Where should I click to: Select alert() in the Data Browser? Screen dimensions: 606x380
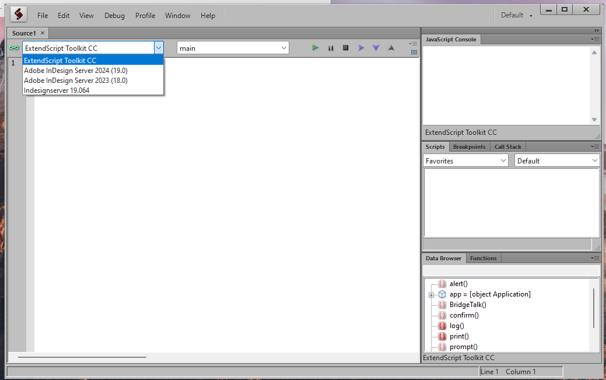pos(458,284)
